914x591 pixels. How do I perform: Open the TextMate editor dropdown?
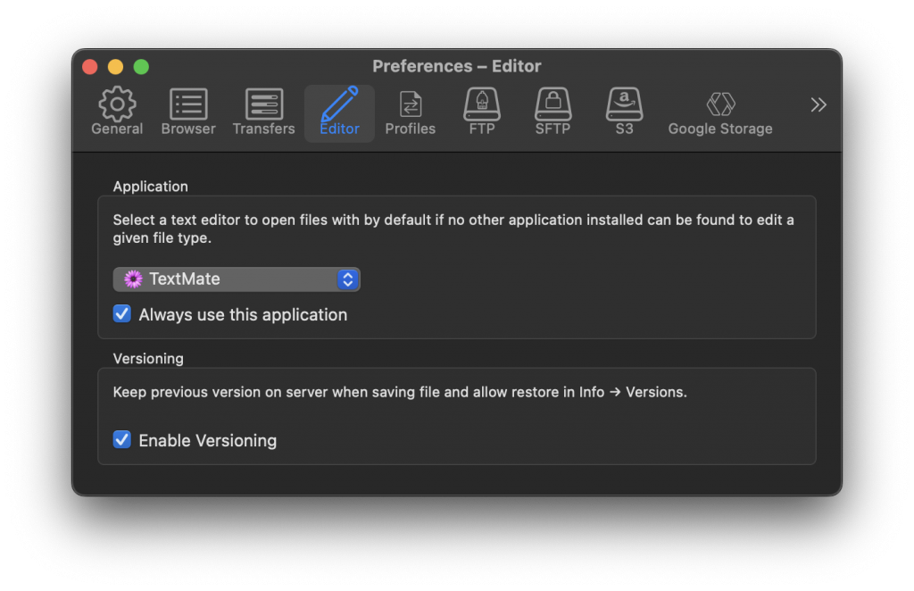pyautogui.click(x=236, y=279)
